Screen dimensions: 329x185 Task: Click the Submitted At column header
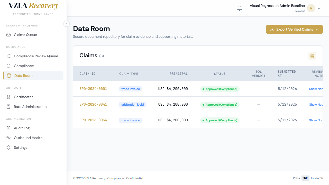click(287, 74)
